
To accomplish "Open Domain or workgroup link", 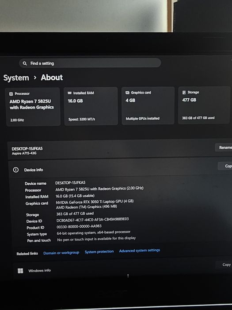I will coord(61,253).
